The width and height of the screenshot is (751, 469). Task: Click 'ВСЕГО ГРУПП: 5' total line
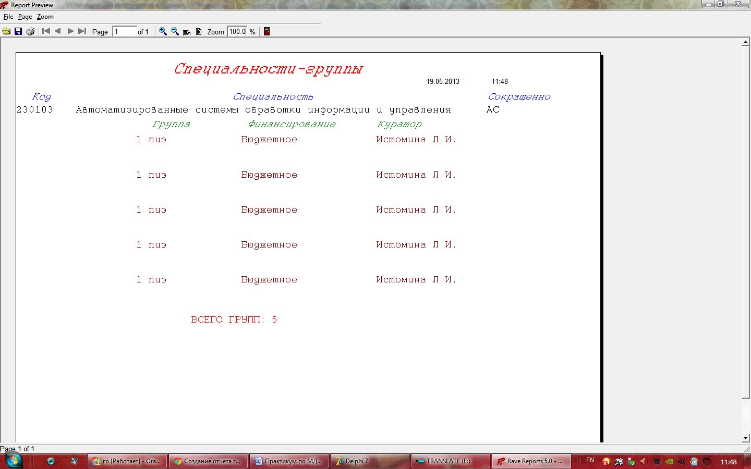click(x=234, y=319)
